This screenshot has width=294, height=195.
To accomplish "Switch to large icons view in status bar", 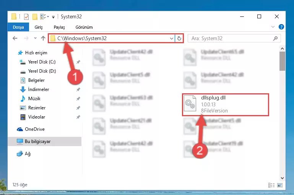I will tap(280, 185).
